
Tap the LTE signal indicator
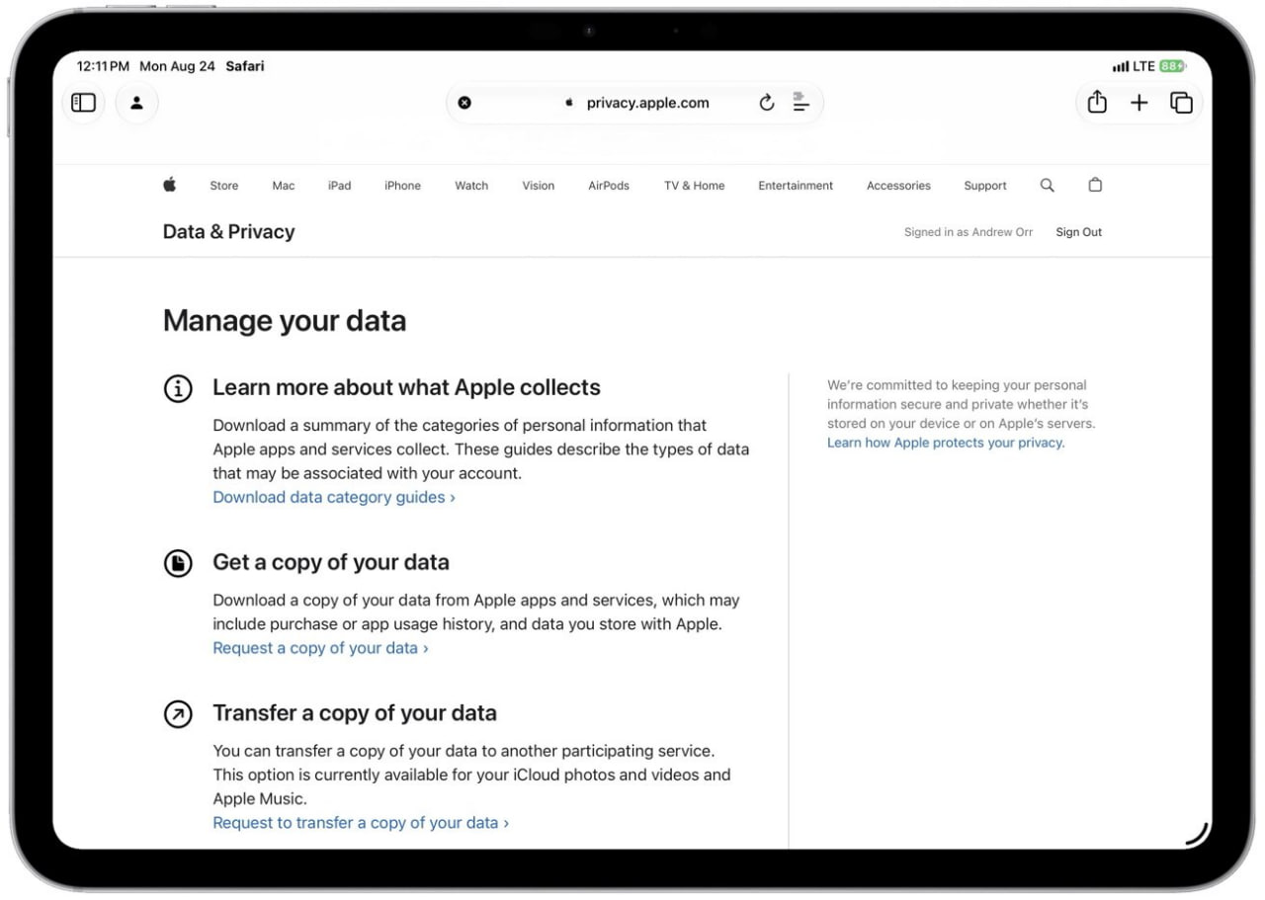tap(1134, 66)
